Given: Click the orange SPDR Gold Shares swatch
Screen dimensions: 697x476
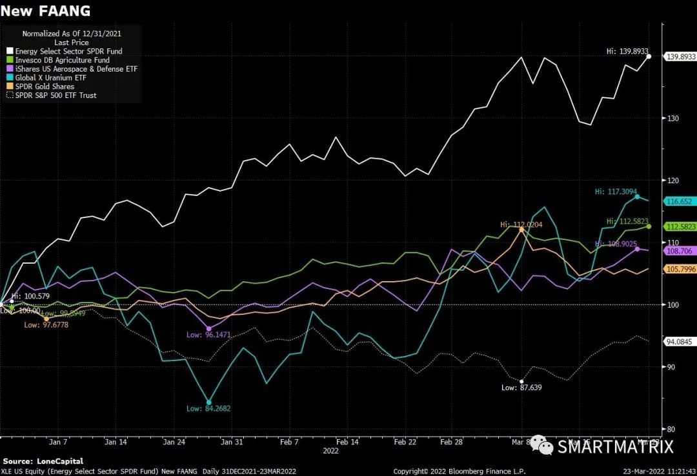Looking at the screenshot, I should point(10,86).
